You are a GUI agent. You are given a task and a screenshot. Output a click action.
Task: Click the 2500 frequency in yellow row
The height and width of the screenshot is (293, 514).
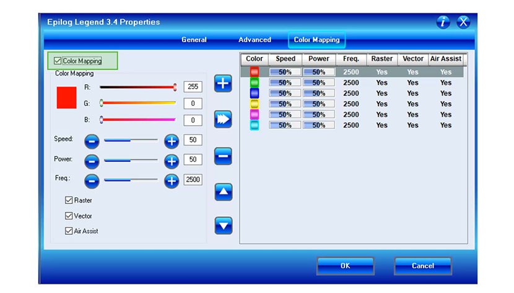click(x=351, y=104)
